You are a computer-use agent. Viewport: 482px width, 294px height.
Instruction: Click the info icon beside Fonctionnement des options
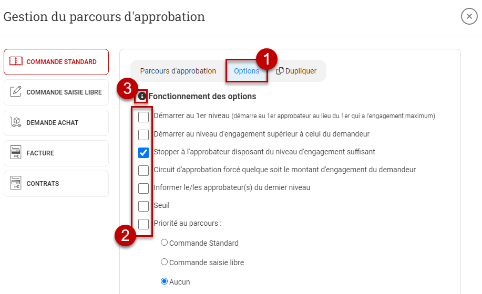[142, 97]
